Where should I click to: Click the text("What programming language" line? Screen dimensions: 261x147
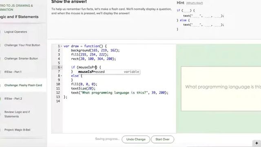119,93
